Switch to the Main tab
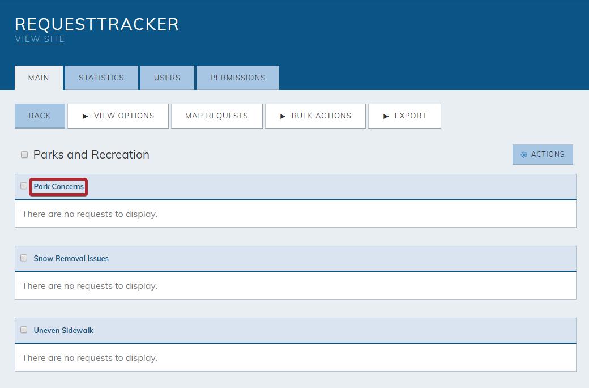 pos(39,78)
